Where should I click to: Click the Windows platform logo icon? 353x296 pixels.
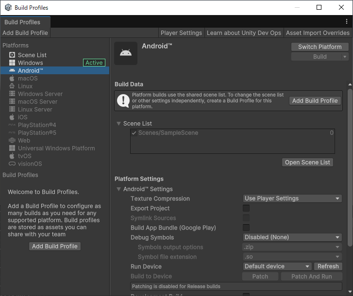[x=12, y=63]
